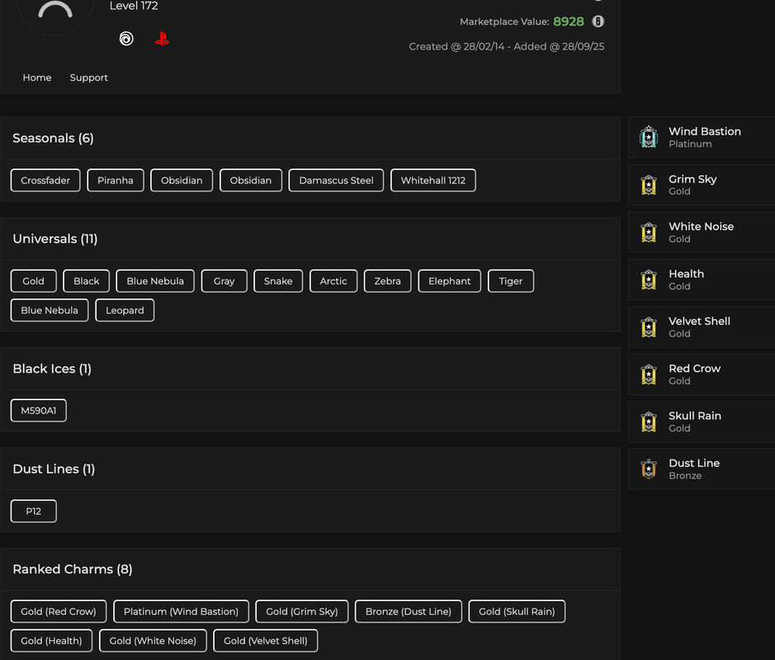Viewport: 775px width, 660px height.
Task: Click the Gray universal skin tag
Action: click(x=224, y=281)
